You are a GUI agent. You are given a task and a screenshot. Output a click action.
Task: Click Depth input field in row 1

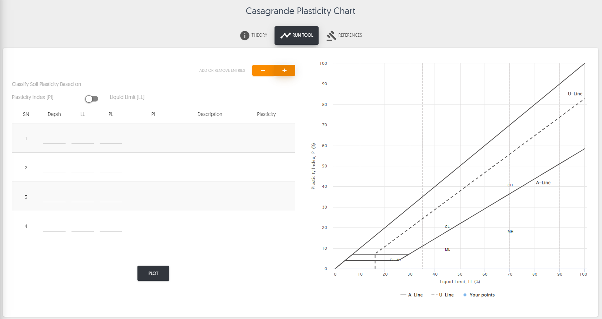54,139
